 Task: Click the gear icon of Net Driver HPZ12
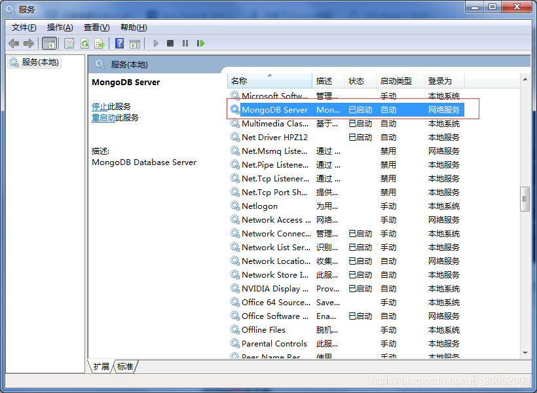(x=234, y=137)
